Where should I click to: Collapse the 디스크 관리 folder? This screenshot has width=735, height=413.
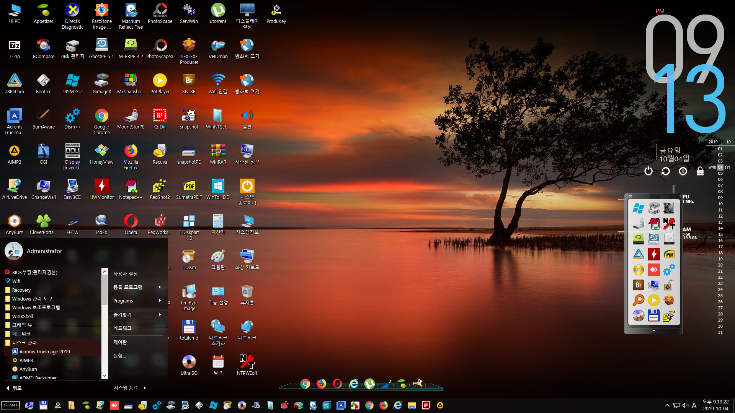[x=52, y=343]
